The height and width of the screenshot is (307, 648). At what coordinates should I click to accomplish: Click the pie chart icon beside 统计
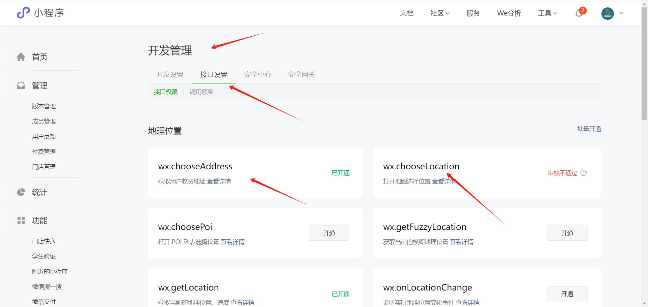coord(21,192)
